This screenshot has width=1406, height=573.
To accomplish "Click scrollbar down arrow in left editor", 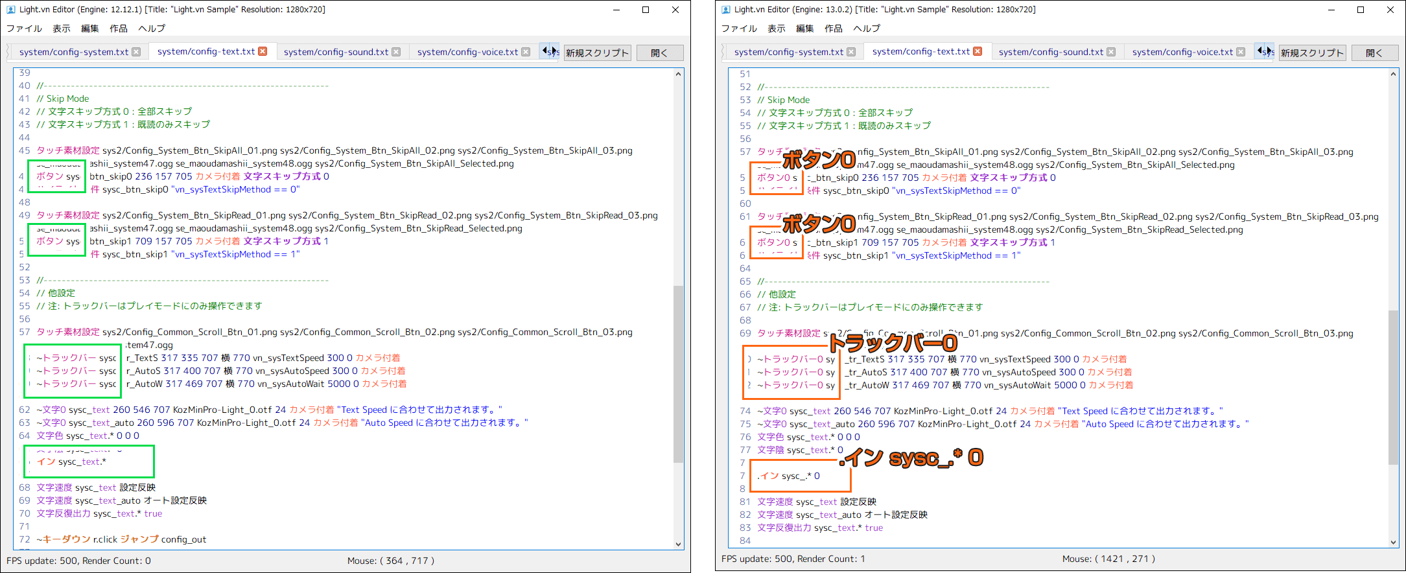I will [x=678, y=544].
